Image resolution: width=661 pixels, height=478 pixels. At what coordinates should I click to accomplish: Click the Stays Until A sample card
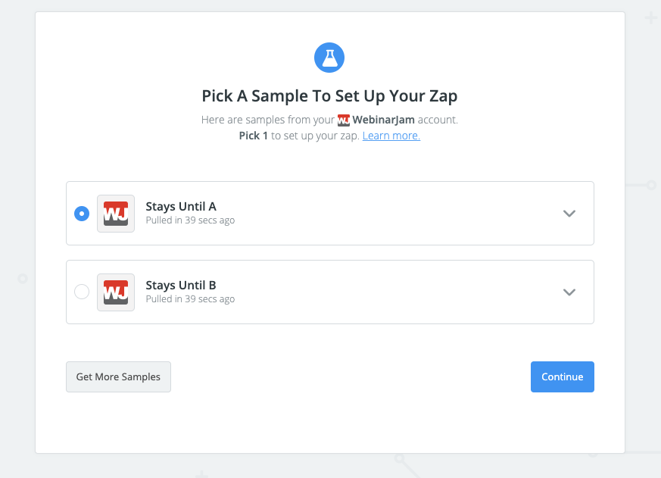point(330,214)
